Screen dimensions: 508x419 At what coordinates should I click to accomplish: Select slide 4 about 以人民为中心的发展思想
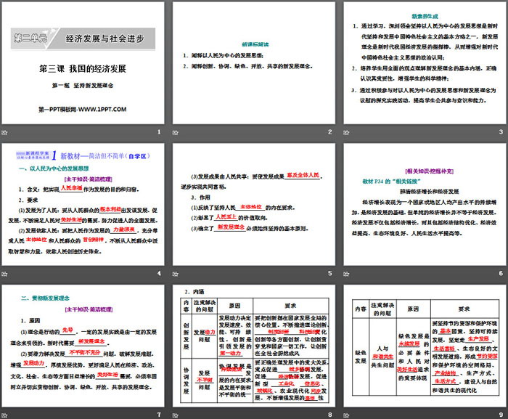coord(83,204)
